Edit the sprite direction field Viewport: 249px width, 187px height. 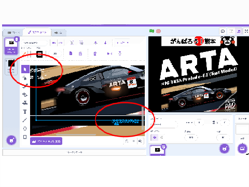point(223,138)
